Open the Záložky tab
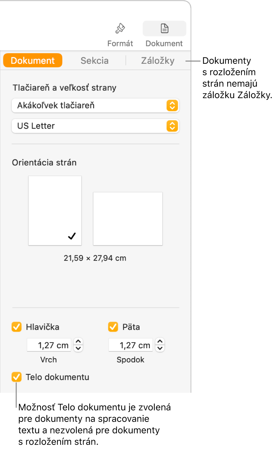The height and width of the screenshot is (450, 279). coord(158,61)
